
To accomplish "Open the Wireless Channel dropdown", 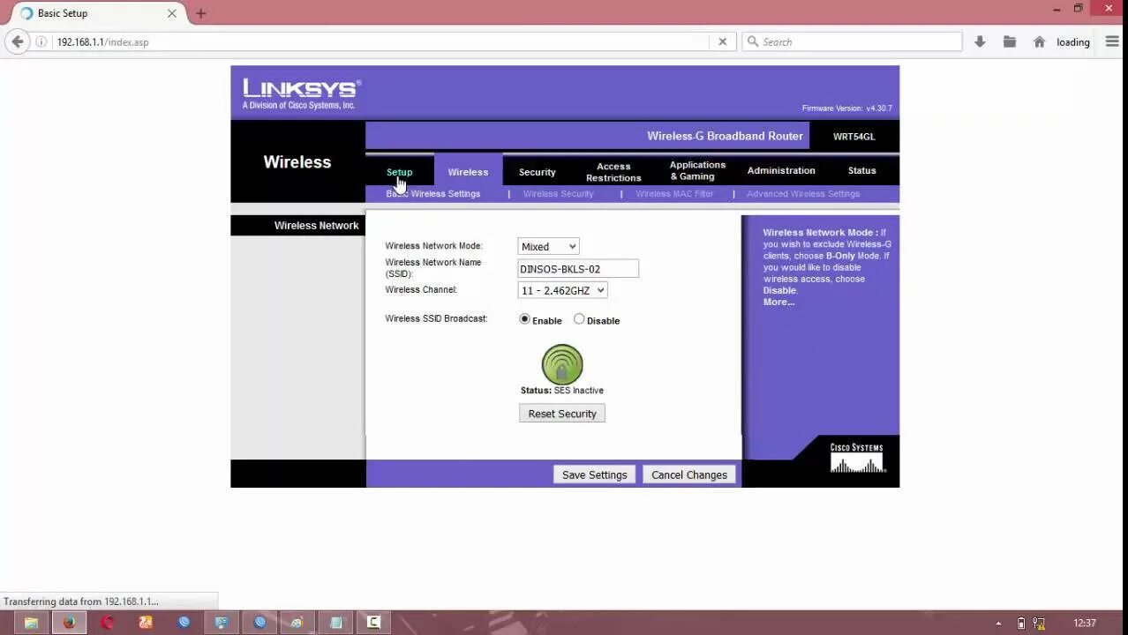I will pos(562,290).
